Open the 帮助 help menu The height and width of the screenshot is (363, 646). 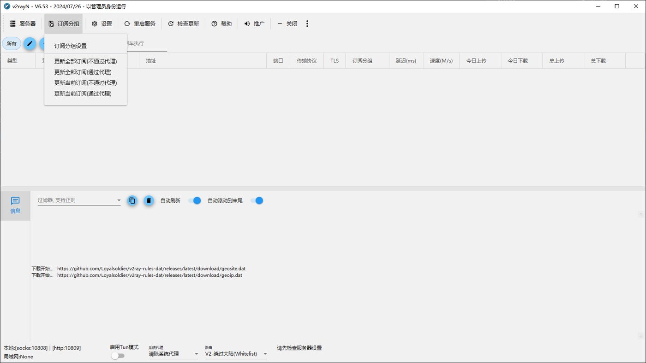(x=221, y=23)
